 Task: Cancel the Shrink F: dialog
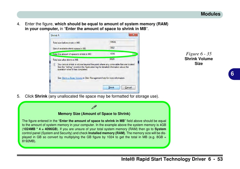point(128,87)
